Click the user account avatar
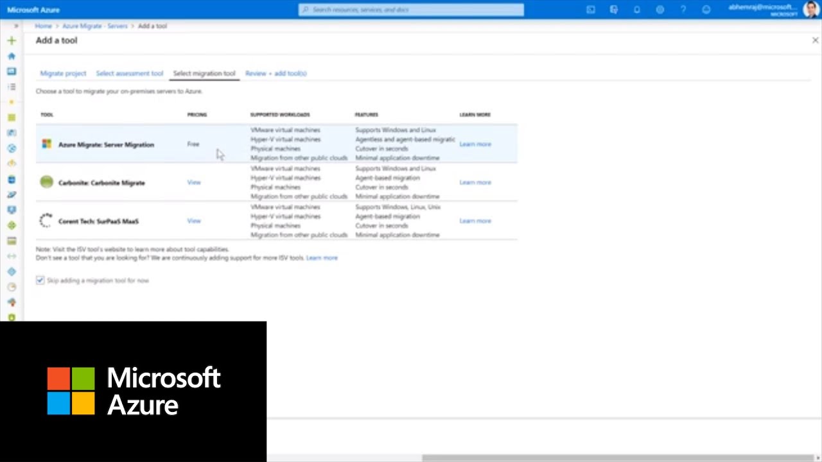Viewport: 822px width, 462px height. (810, 10)
